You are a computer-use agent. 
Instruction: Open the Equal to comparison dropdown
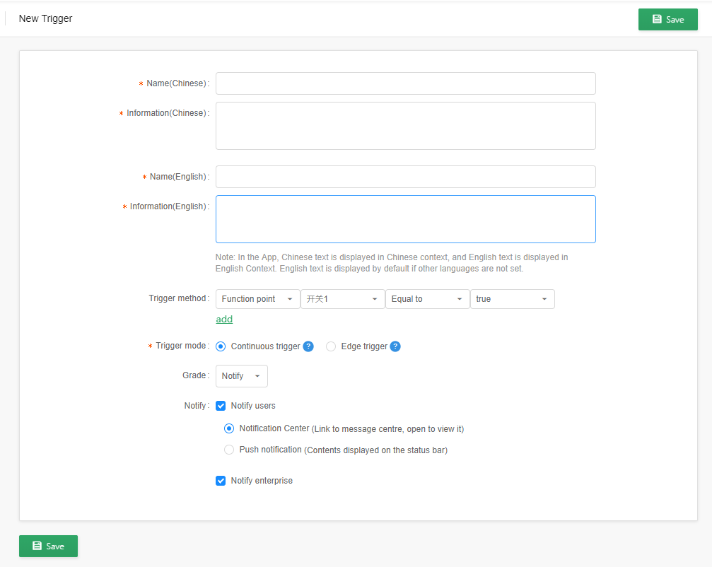point(427,299)
